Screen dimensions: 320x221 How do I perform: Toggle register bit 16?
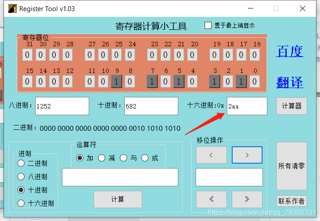254,55
